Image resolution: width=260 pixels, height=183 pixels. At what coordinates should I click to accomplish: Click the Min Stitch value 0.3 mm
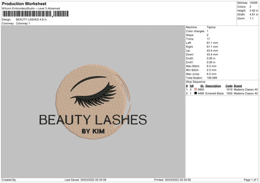pos(211,70)
